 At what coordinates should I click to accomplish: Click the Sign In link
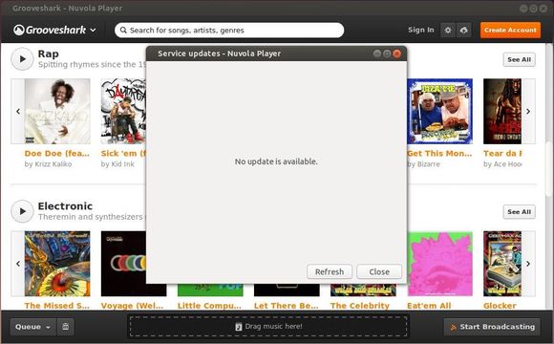421,30
